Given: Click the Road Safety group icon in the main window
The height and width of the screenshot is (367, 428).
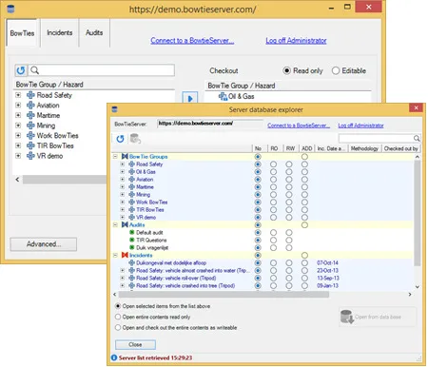Looking at the screenshot, I should coord(30,95).
